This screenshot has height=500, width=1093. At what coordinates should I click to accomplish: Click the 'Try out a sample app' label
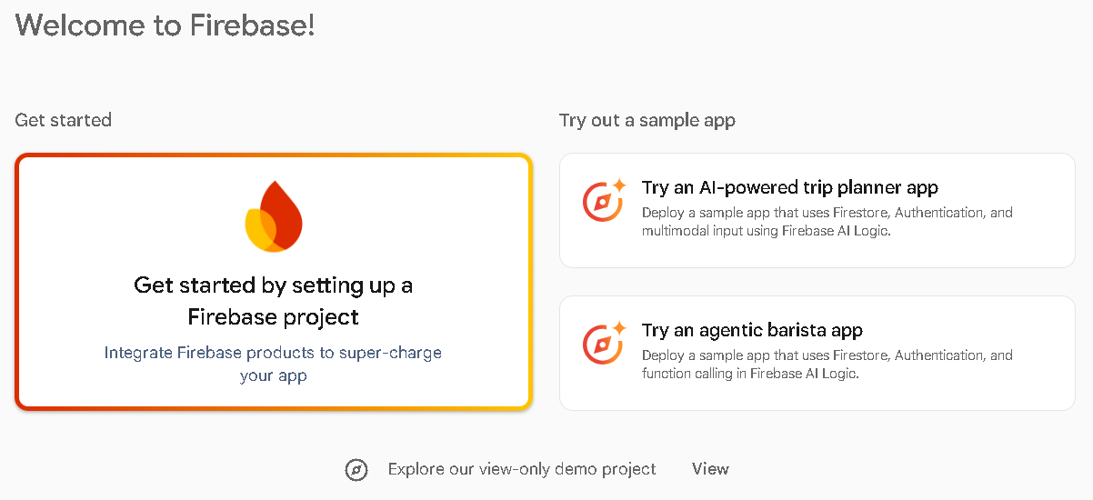647,120
